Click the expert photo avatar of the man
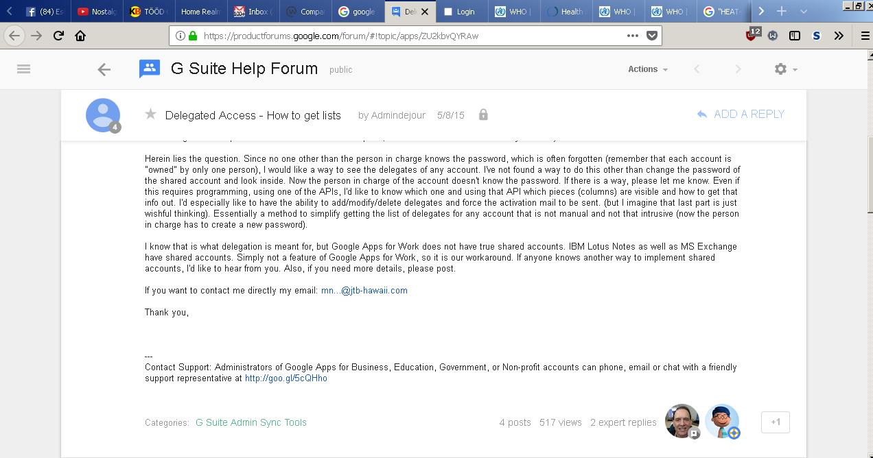873x458 pixels. coord(682,421)
